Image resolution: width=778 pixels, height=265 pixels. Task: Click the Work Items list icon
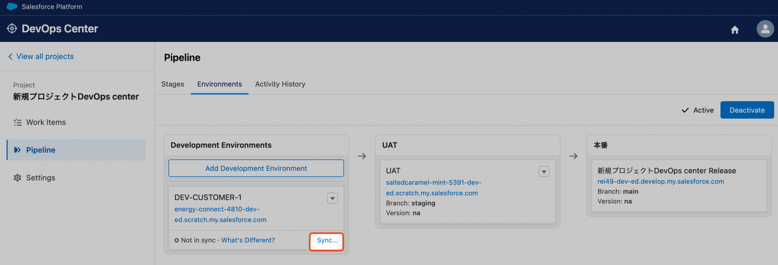(17, 122)
